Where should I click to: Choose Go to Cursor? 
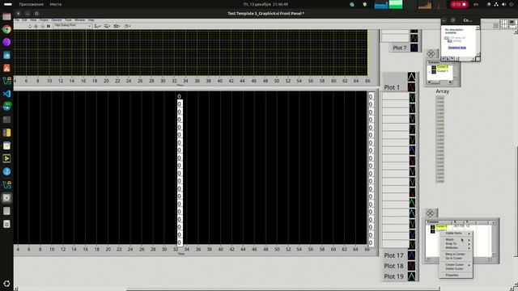(x=456, y=258)
